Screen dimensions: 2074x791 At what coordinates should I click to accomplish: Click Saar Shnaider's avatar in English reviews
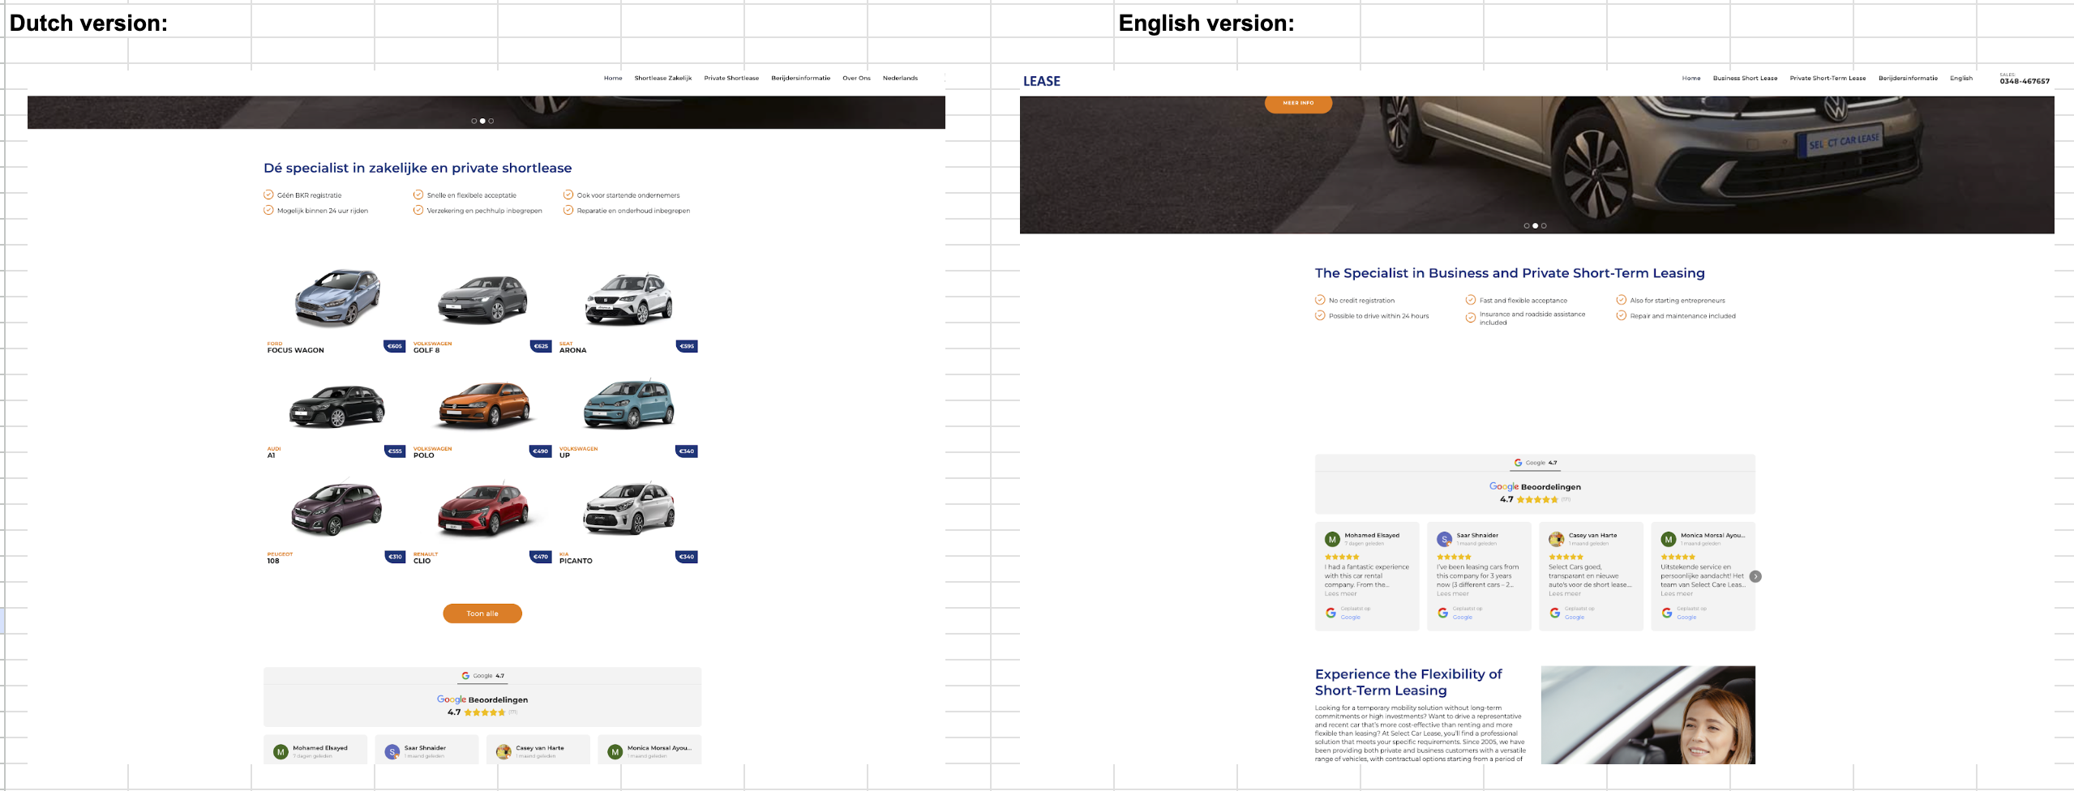pos(1444,539)
